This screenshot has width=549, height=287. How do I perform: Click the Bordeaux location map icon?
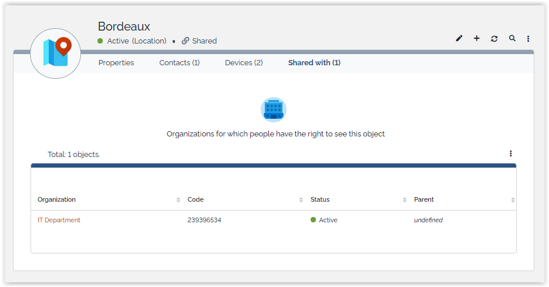click(55, 53)
